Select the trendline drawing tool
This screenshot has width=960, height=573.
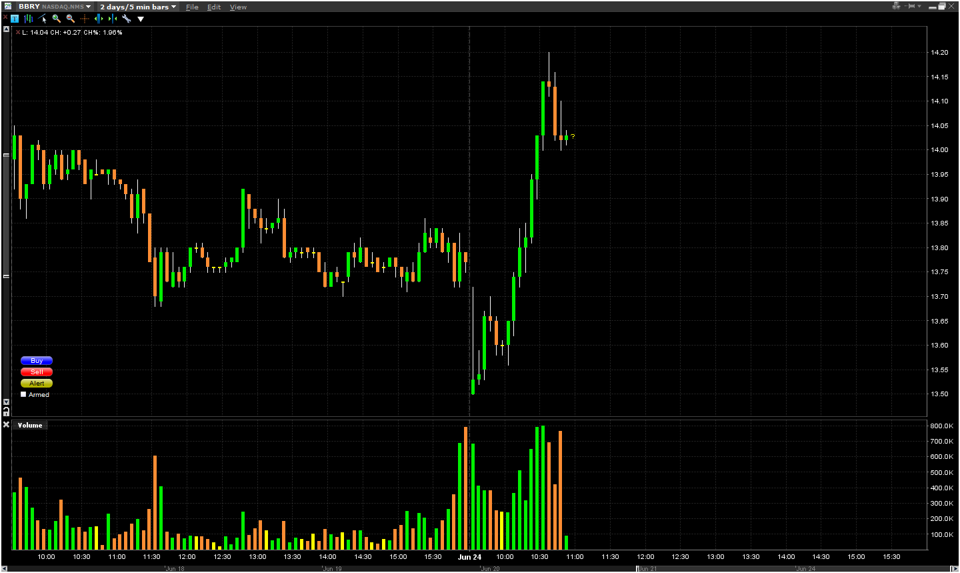pyautogui.click(x=43, y=19)
